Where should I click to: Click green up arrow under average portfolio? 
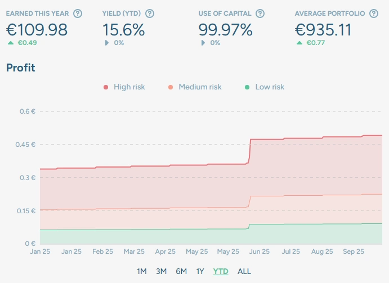tap(299, 43)
